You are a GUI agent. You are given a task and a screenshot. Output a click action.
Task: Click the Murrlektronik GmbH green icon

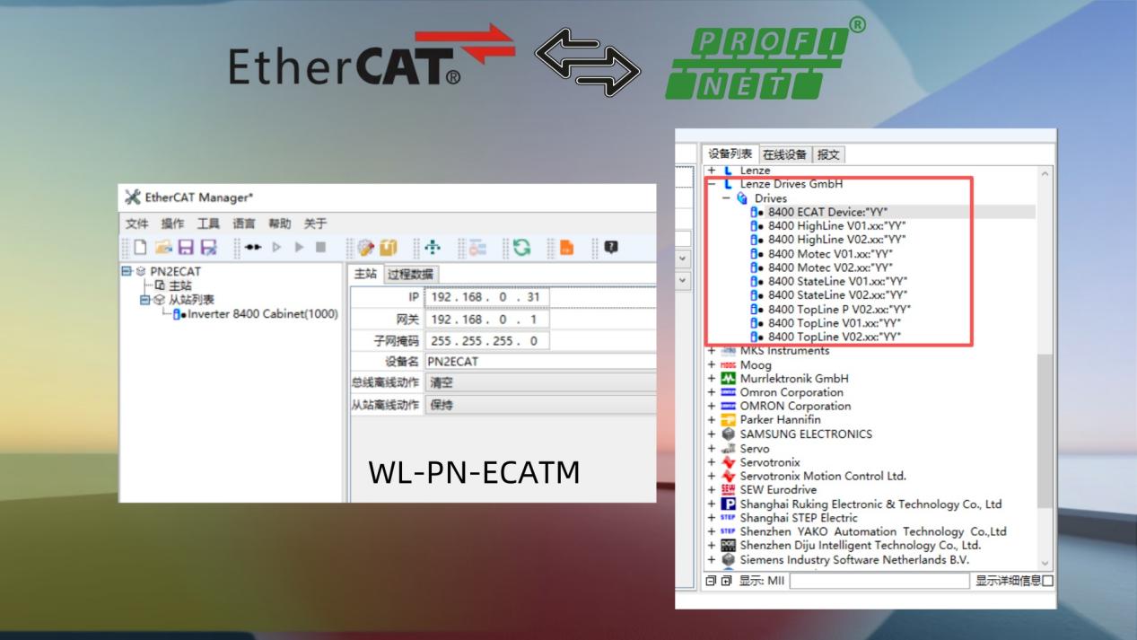728,379
